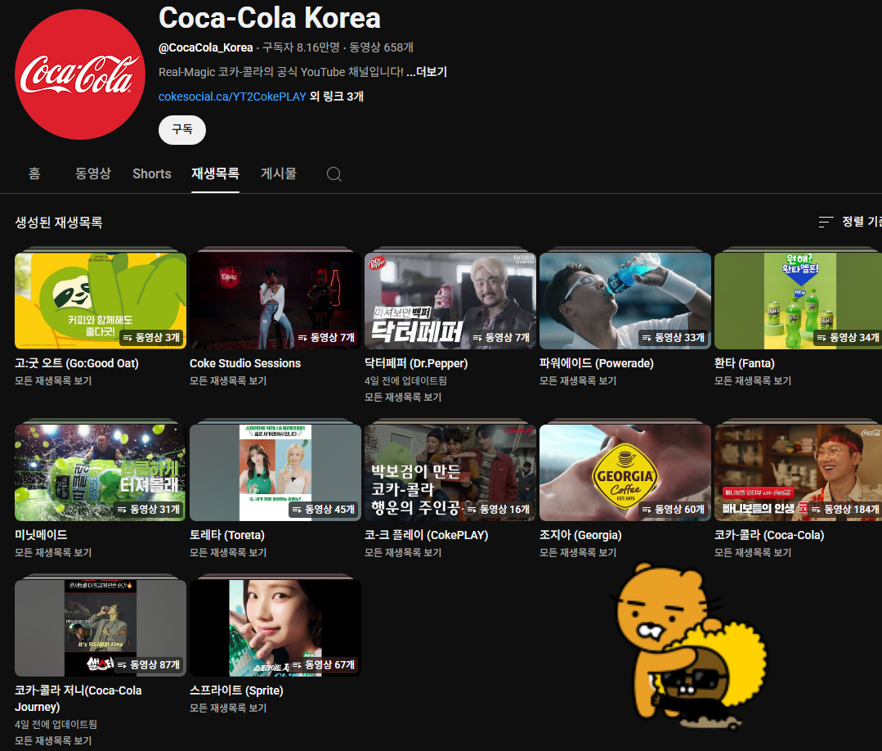Click the 동영상 67개 badge on Sprite

[x=324, y=664]
